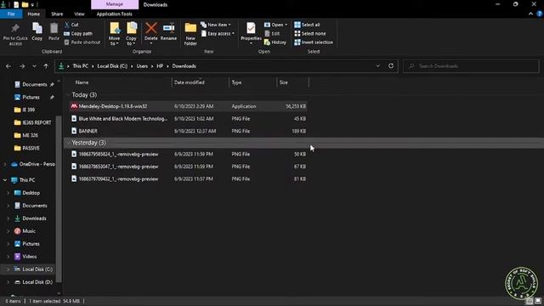Viewport: 544px width, 306px height.
Task: Go back with the back arrow
Action: pyautogui.click(x=8, y=66)
